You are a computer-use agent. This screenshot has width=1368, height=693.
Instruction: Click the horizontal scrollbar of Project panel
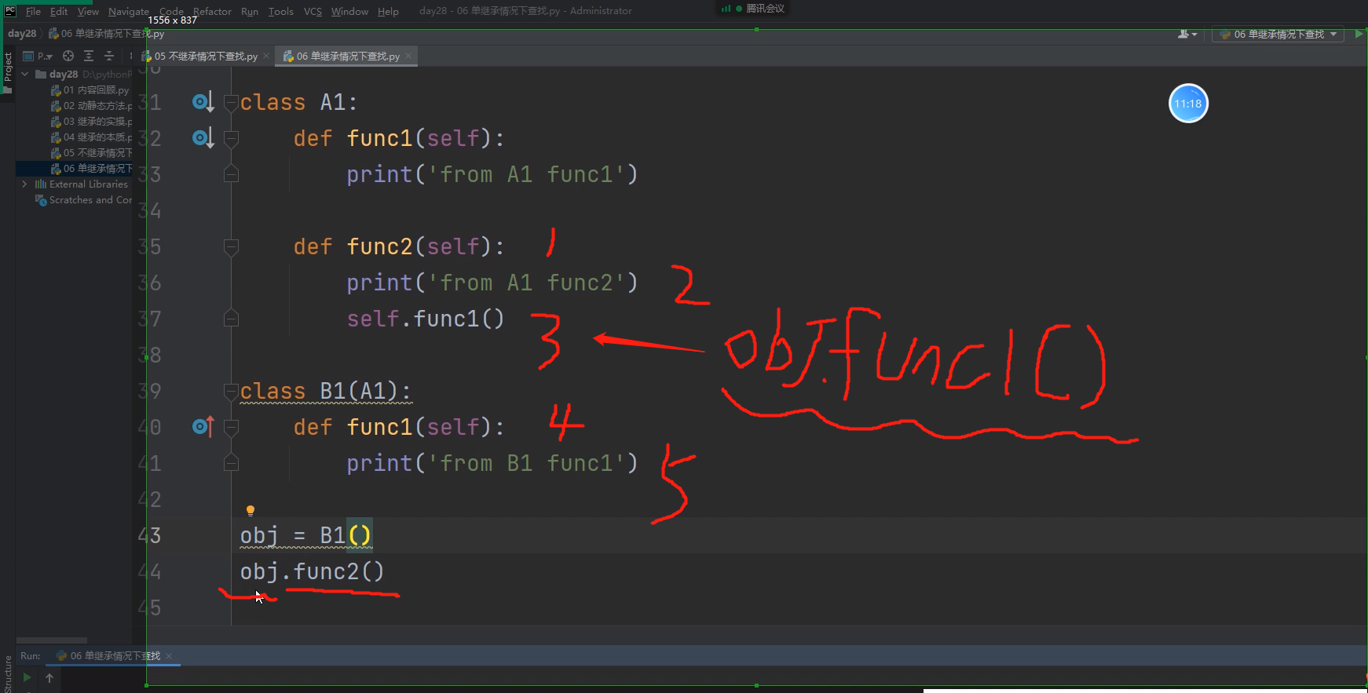tap(52, 640)
